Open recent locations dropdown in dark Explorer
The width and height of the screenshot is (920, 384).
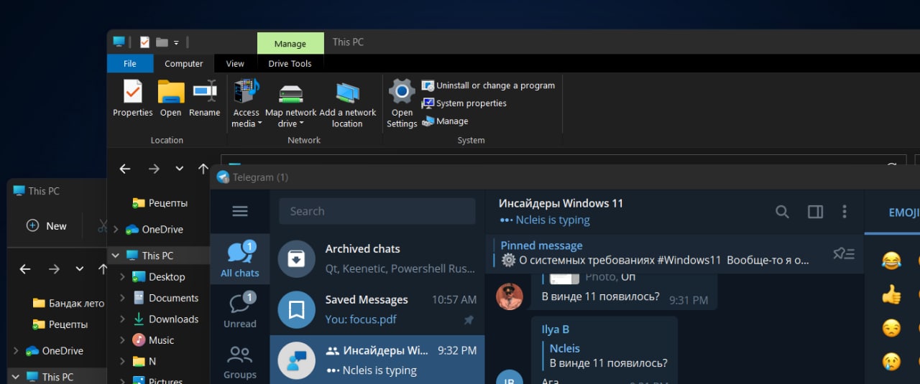180,169
